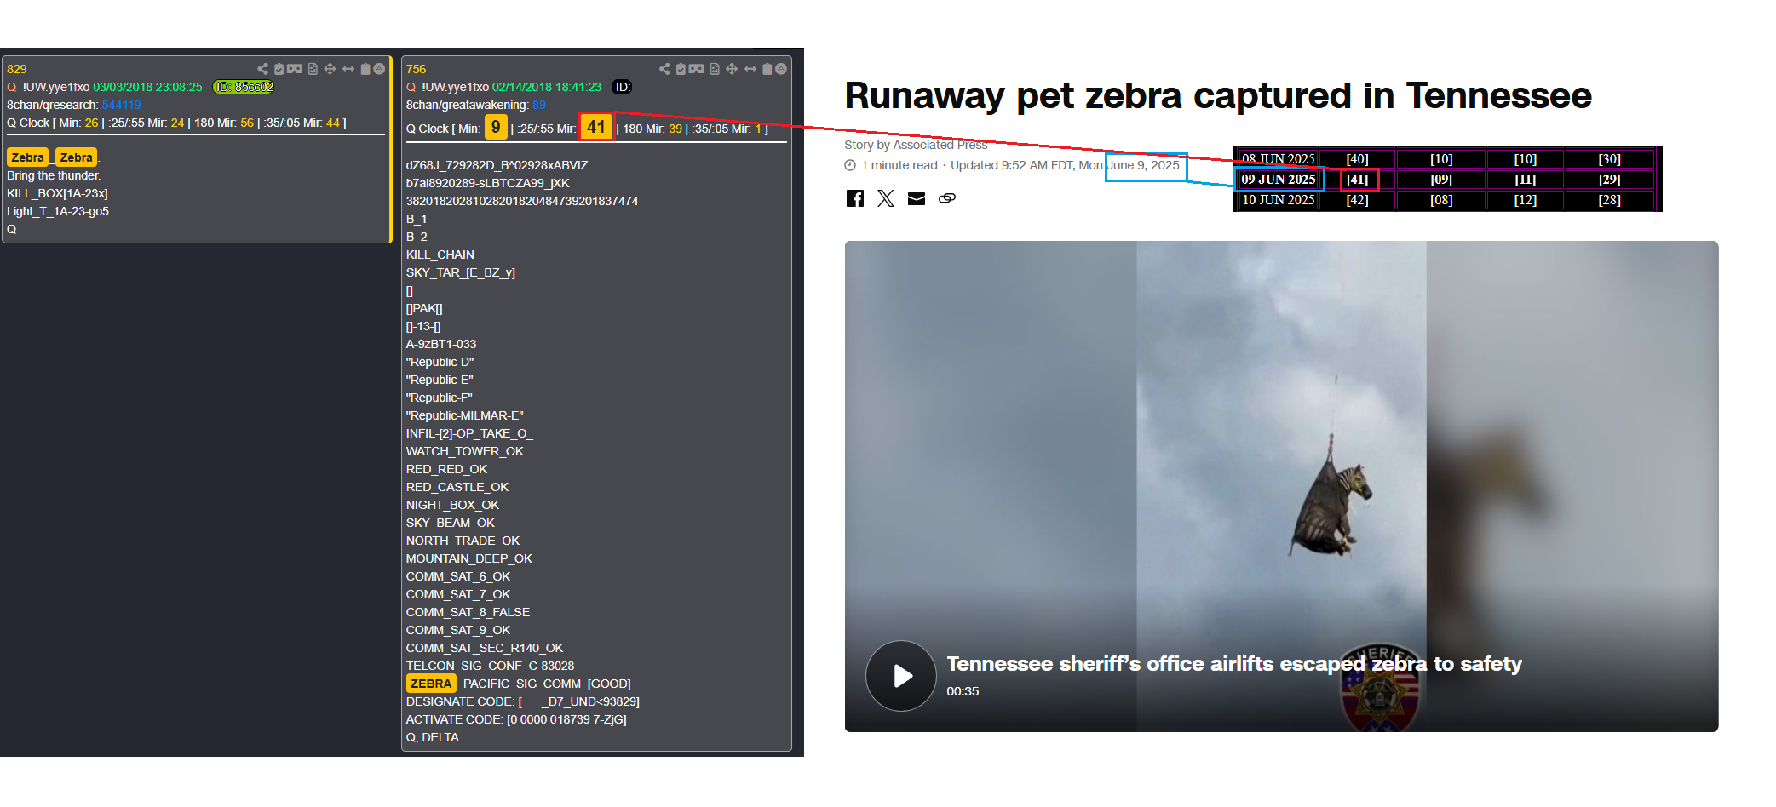Image resolution: width=1776 pixels, height=807 pixels.
Task: Open 8chan/greatawakening link 89
Action: (x=539, y=105)
